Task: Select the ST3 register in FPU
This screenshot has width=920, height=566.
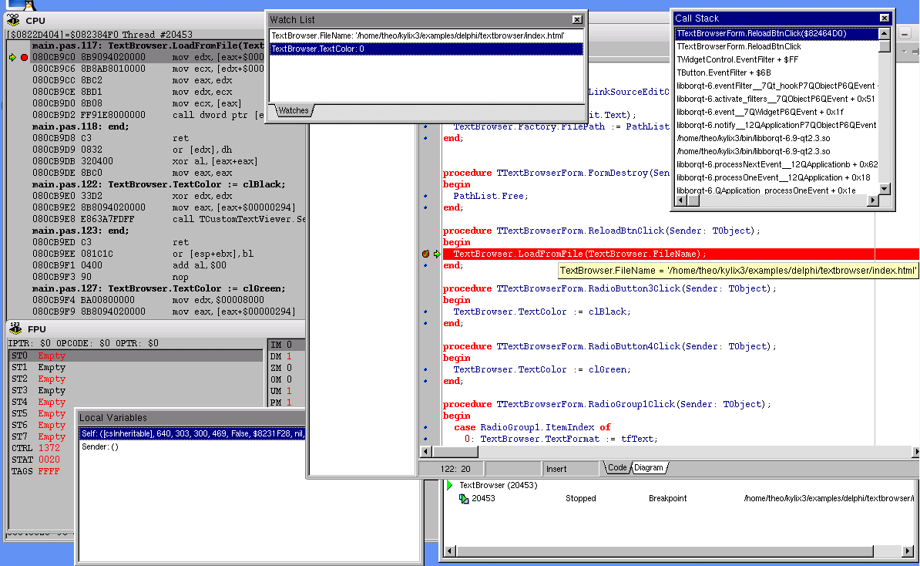Action: click(x=20, y=391)
